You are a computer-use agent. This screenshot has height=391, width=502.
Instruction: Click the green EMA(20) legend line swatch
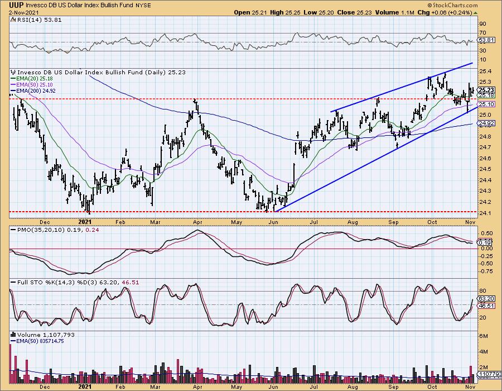click(13, 79)
